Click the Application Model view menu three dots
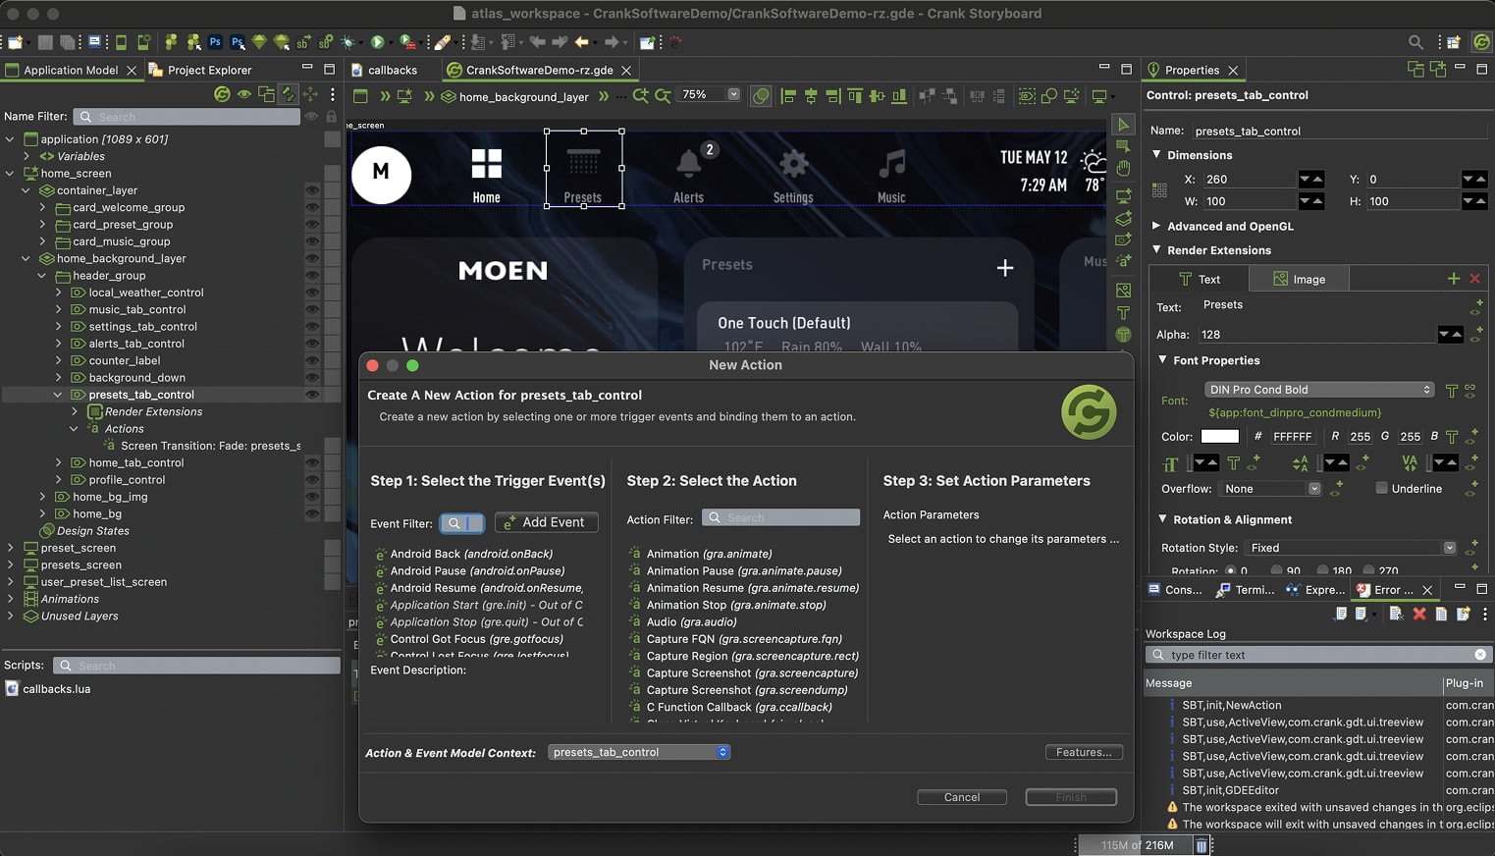This screenshot has width=1495, height=857. coord(333,94)
